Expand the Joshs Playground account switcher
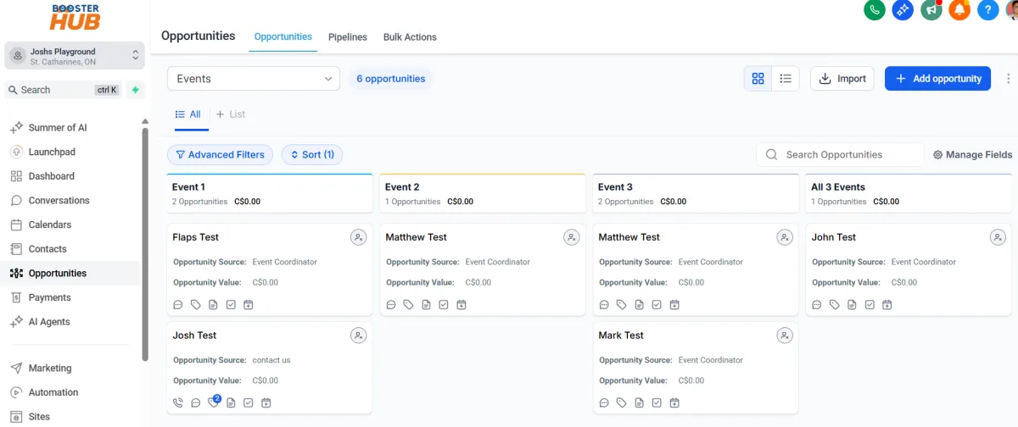 (75, 57)
